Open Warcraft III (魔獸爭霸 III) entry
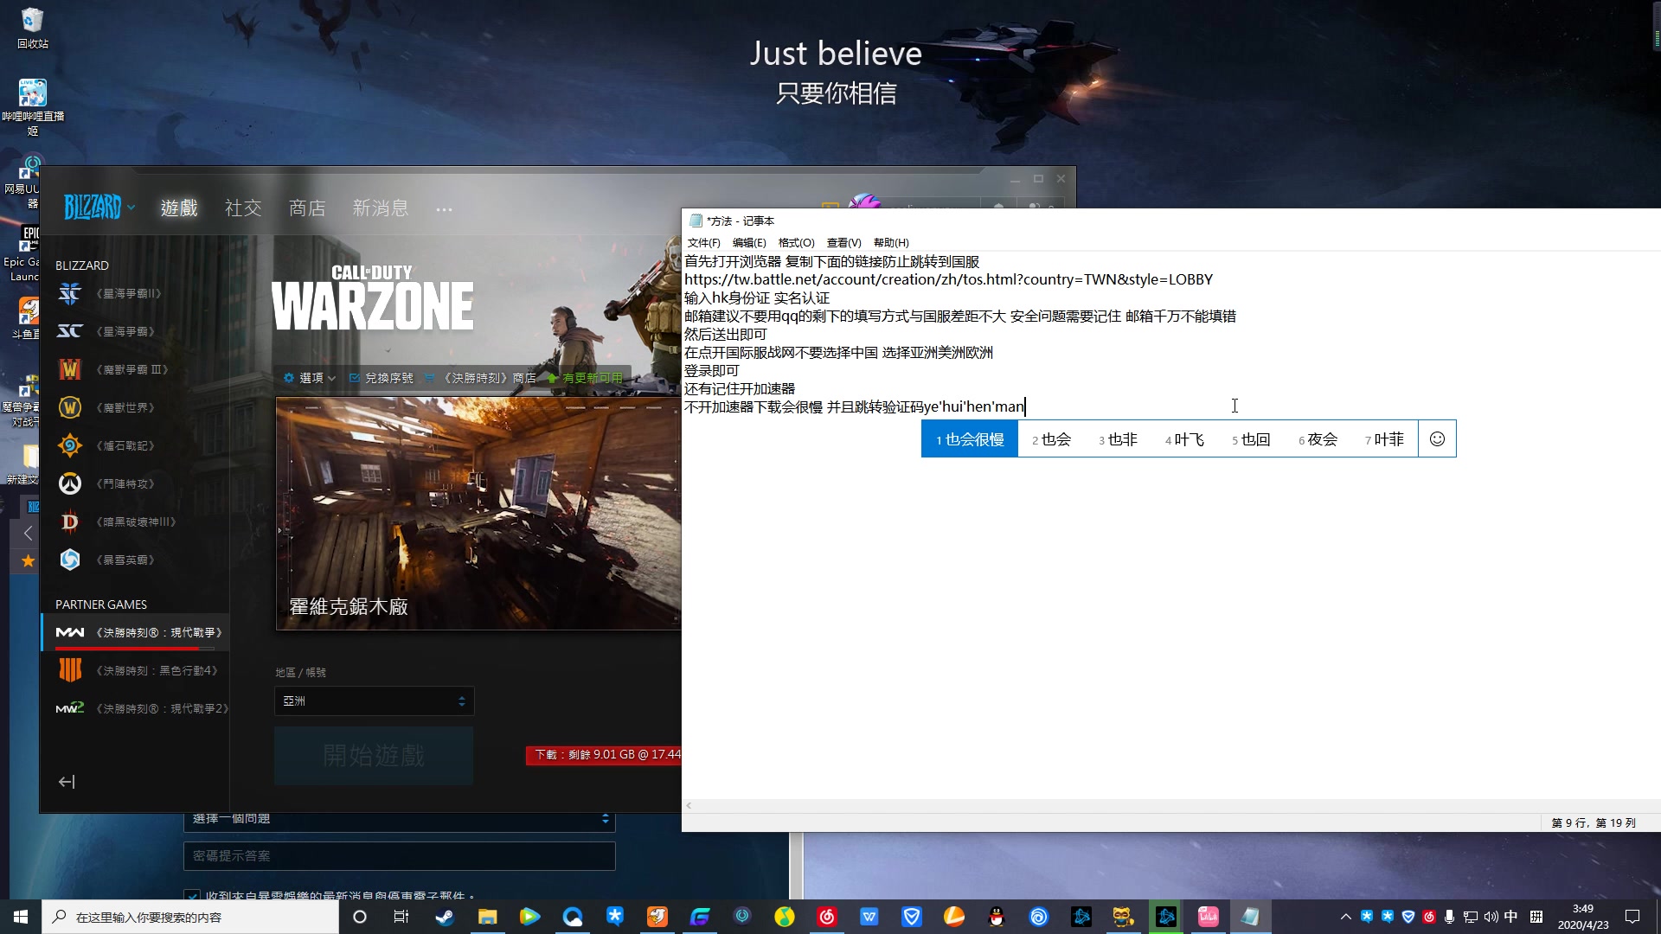This screenshot has width=1661, height=934. (x=113, y=369)
